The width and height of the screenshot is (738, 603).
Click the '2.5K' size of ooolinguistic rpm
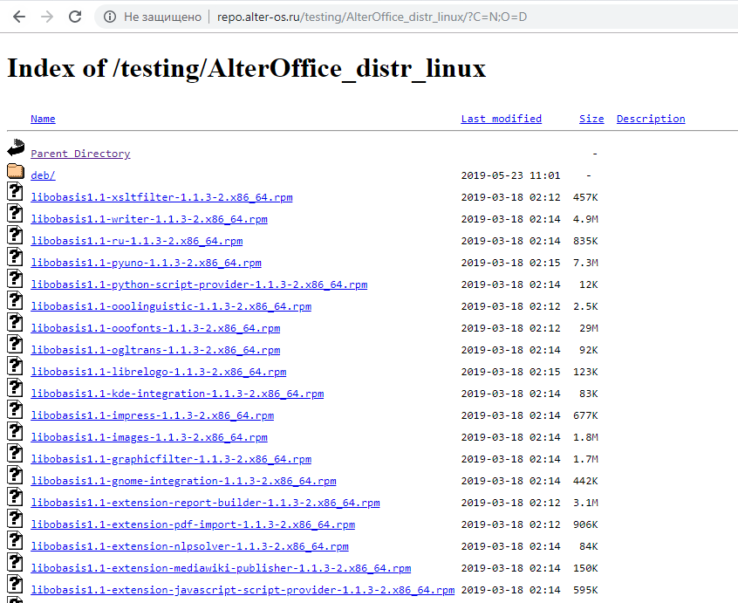tap(585, 306)
